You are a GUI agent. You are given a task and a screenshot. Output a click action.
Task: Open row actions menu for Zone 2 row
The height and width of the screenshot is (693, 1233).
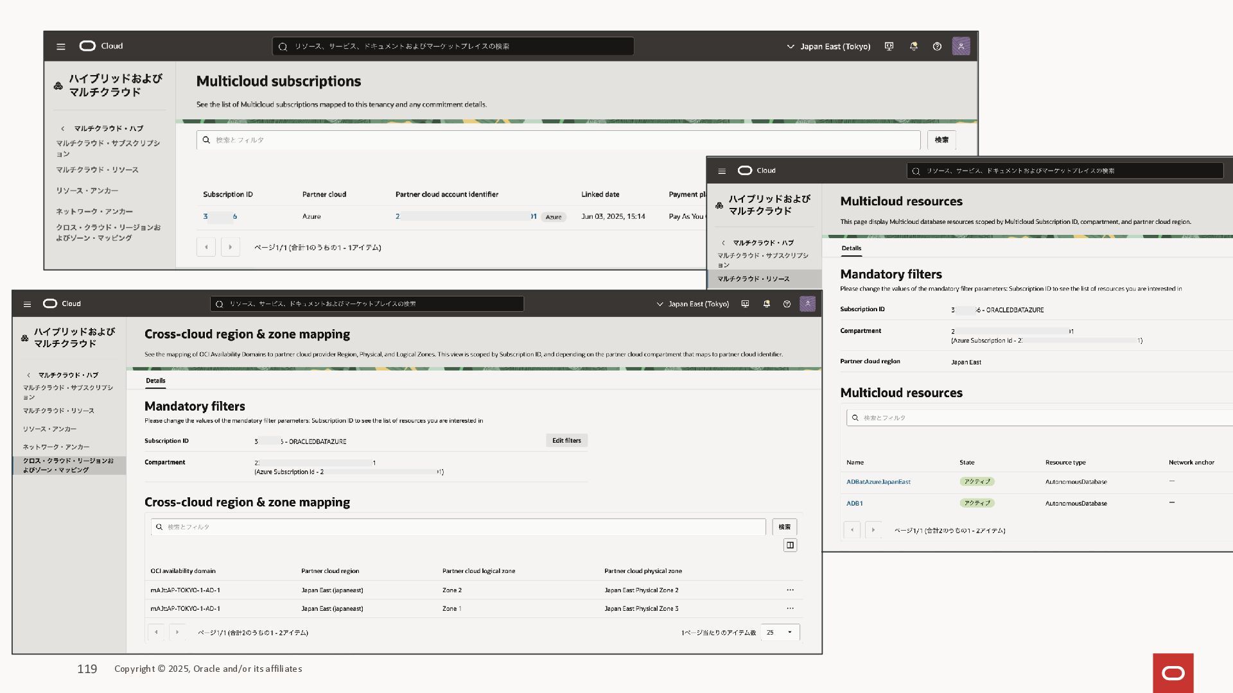point(790,590)
